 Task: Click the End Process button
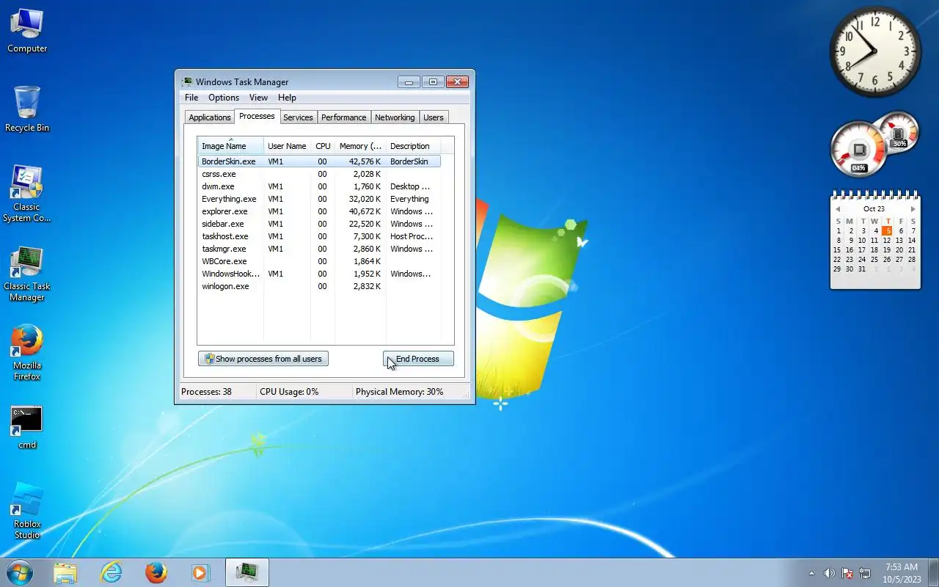pos(418,359)
